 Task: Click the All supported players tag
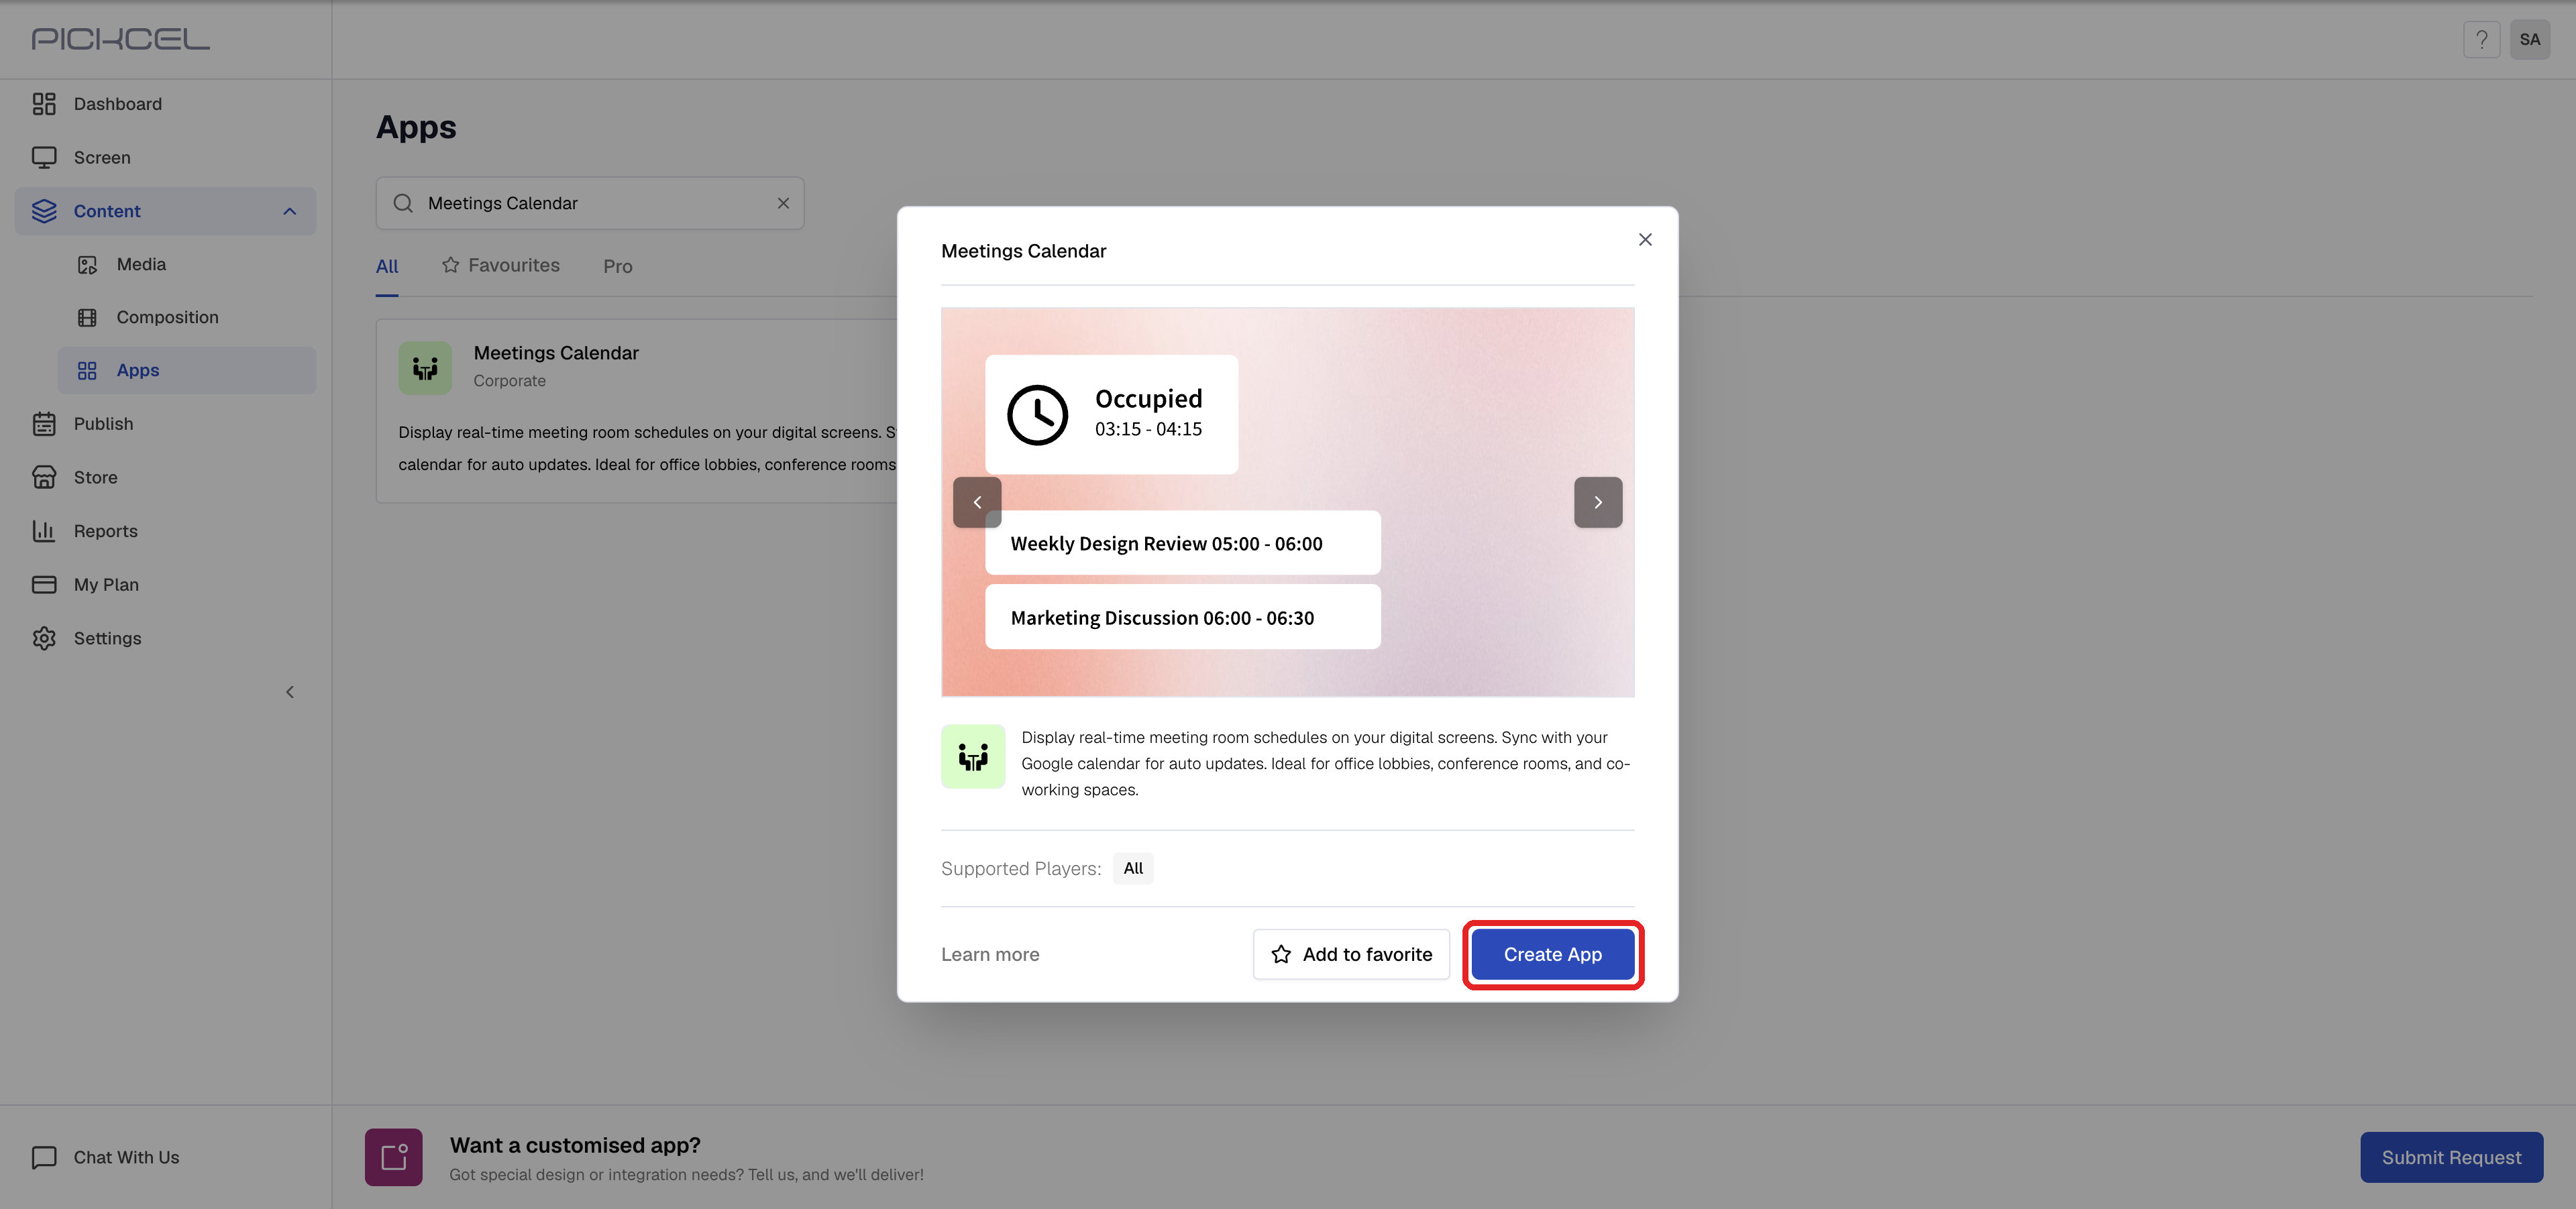pos(1133,868)
